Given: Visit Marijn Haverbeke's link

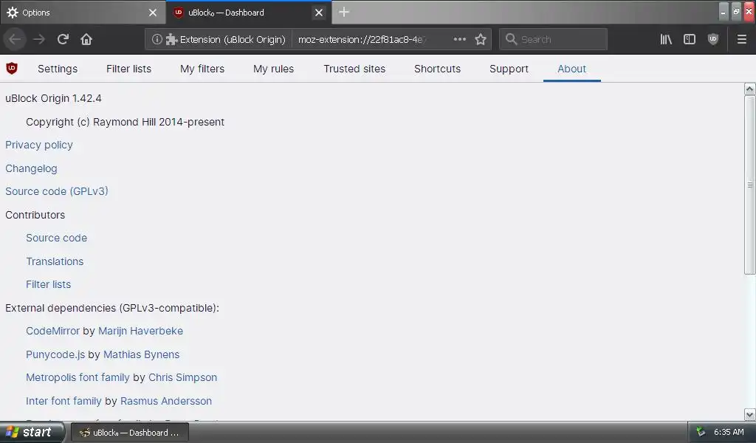Looking at the screenshot, I should coord(140,331).
